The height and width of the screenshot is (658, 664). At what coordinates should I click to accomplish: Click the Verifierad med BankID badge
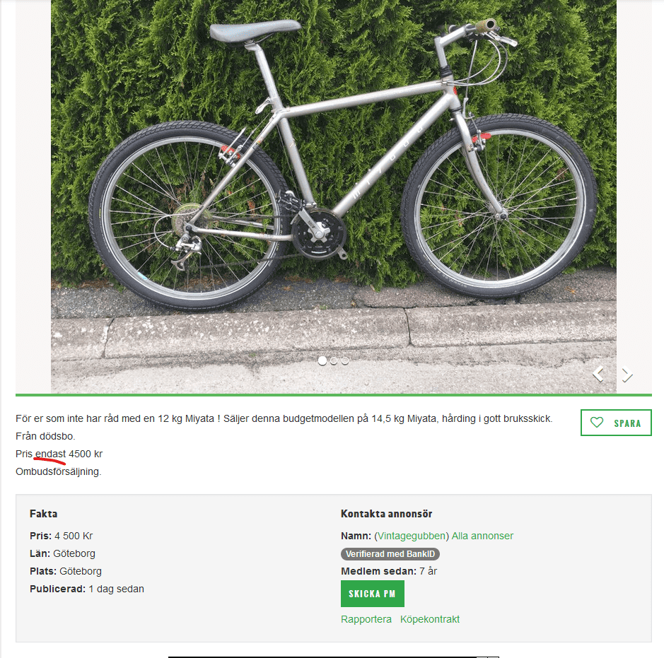click(390, 554)
